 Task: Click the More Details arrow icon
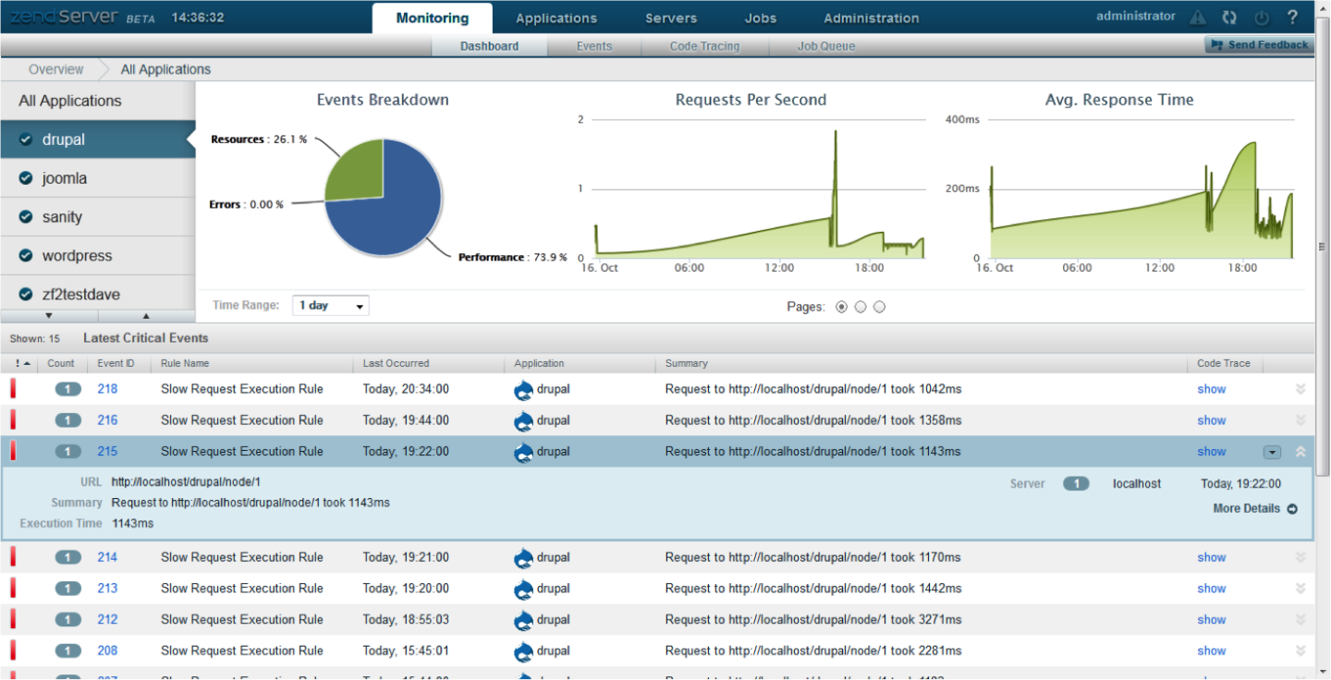[x=1292, y=509]
